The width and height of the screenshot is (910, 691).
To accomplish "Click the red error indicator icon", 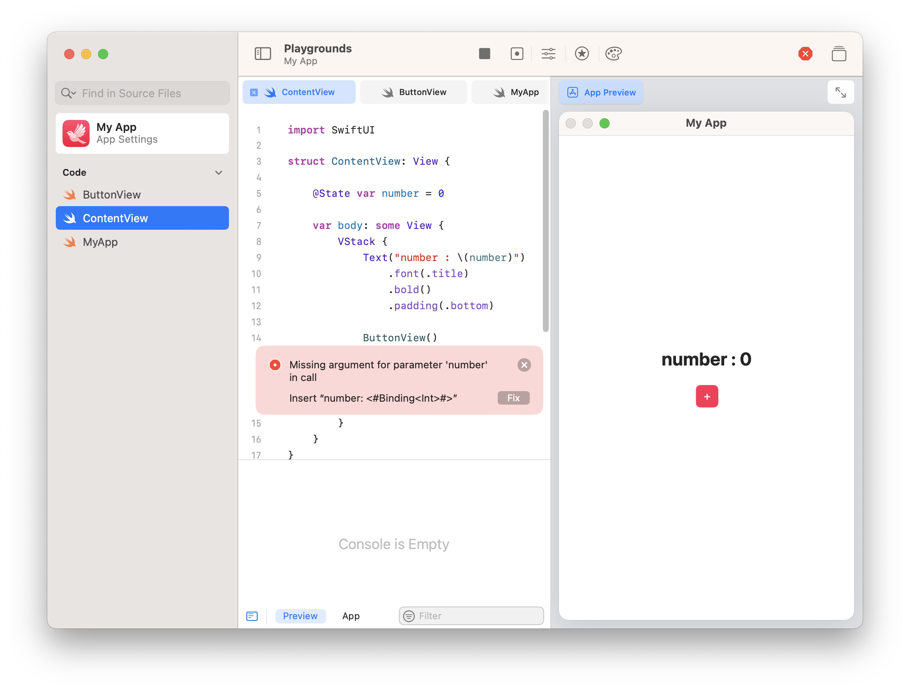I will pyautogui.click(x=805, y=54).
